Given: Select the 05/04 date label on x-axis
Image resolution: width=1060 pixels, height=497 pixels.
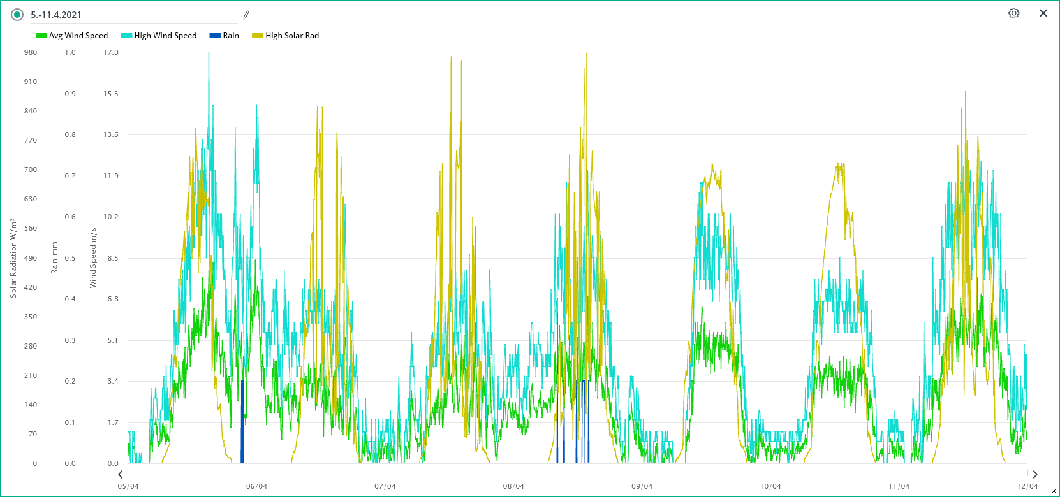Looking at the screenshot, I should (128, 486).
